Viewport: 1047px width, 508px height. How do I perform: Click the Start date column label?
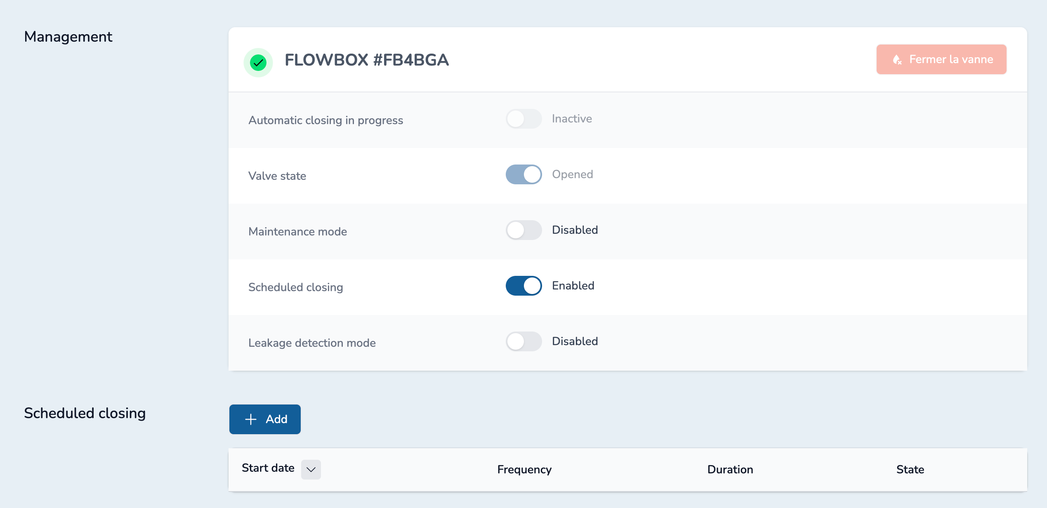pos(268,468)
